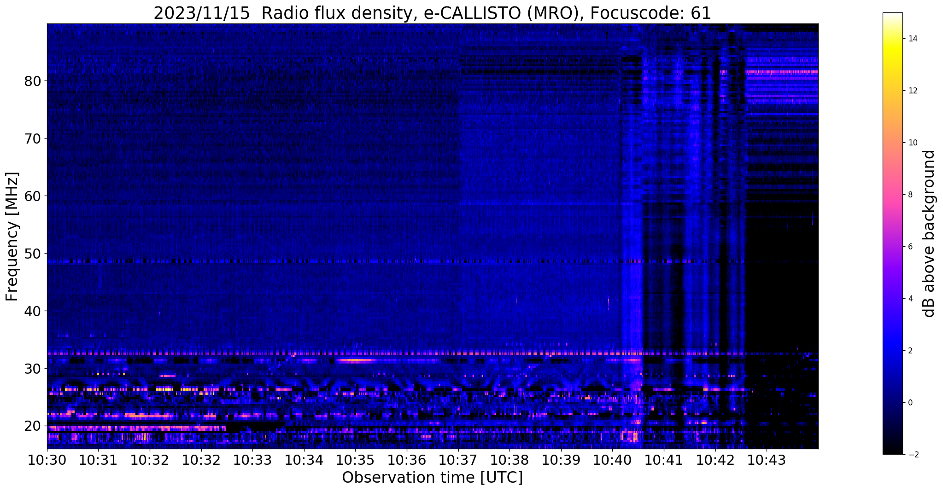The height and width of the screenshot is (491, 943).
Task: Select the 10:41 time tick label
Action: [x=664, y=460]
